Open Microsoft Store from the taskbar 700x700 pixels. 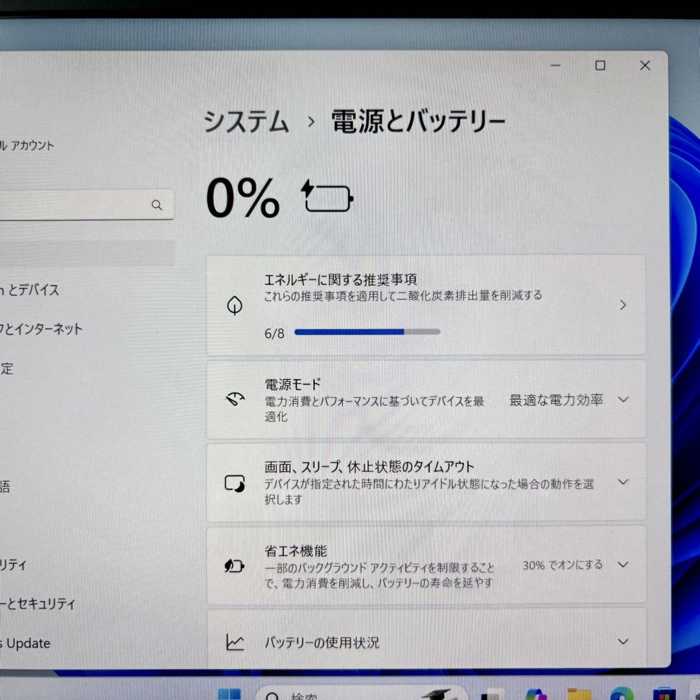point(664,695)
